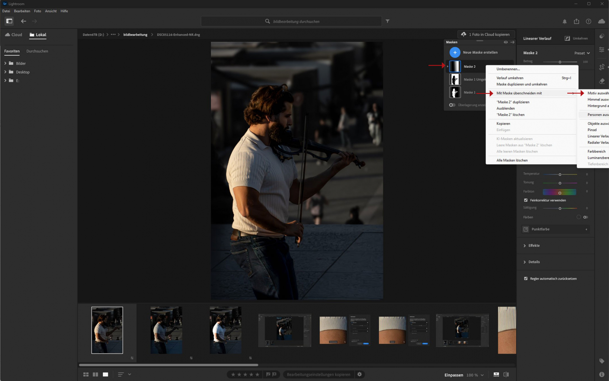
Task: Uncheck Feinkorrektur verwenden checkbox
Action: click(526, 200)
